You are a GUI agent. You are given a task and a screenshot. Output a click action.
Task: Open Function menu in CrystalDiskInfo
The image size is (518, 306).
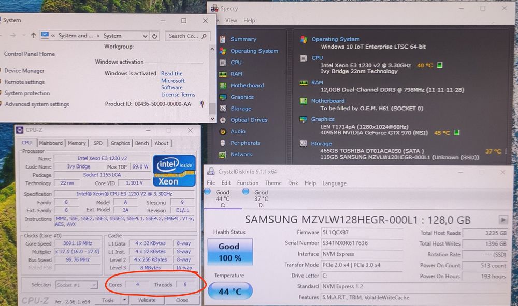tap(248, 183)
